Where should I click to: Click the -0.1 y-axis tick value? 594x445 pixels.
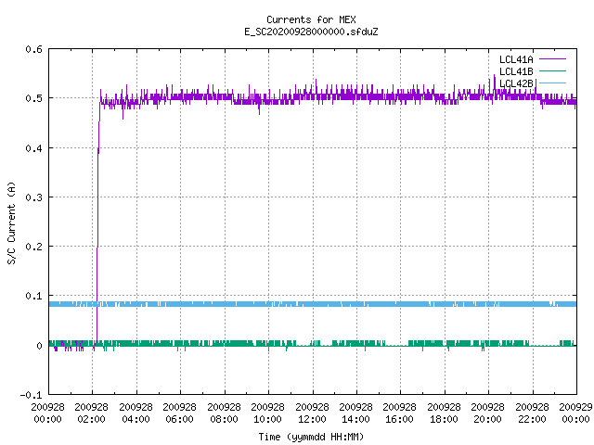click(x=31, y=395)
